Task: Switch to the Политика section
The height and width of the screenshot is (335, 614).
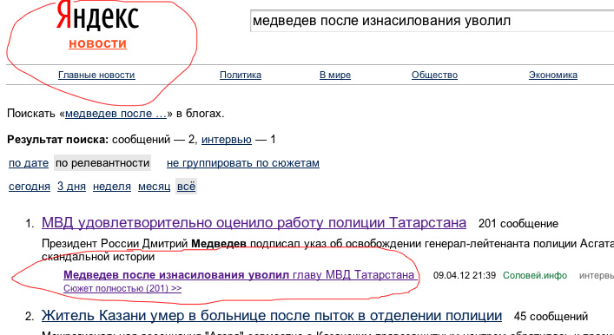Action: (241, 75)
